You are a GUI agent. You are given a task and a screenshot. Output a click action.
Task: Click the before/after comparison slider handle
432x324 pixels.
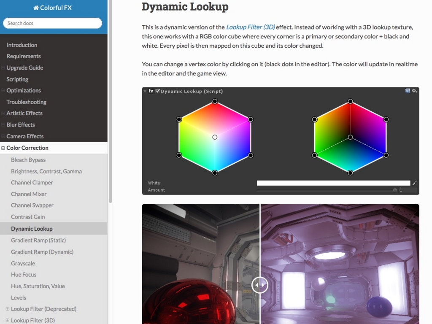pos(259,285)
